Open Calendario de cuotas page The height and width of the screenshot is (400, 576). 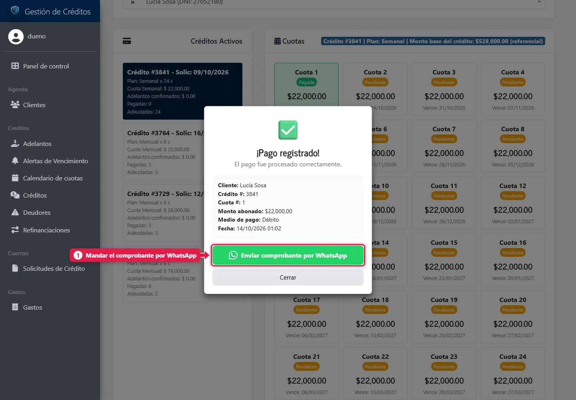[x=50, y=178]
